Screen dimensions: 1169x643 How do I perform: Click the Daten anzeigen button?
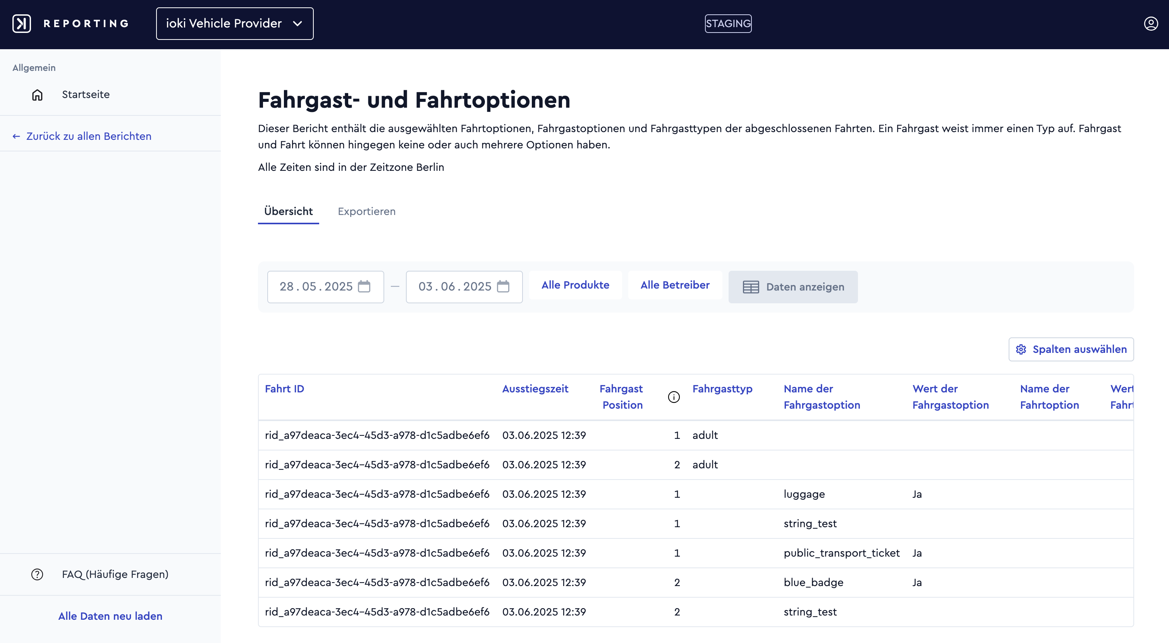(793, 287)
